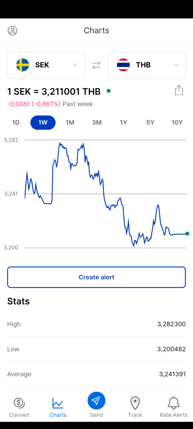Image resolution: width=193 pixels, height=429 pixels.
Task: Open the profile account icon
Action: [x=13, y=30]
